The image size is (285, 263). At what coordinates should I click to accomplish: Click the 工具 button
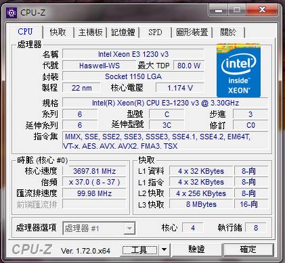pos(139,249)
